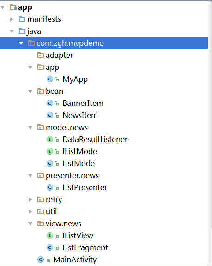Click the class icon beside ListPresenter
Viewport: 212px width, 266px height.
click(50, 187)
